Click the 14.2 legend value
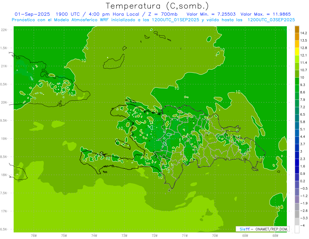The width and height of the screenshot is (309, 239). (x=304, y=33)
